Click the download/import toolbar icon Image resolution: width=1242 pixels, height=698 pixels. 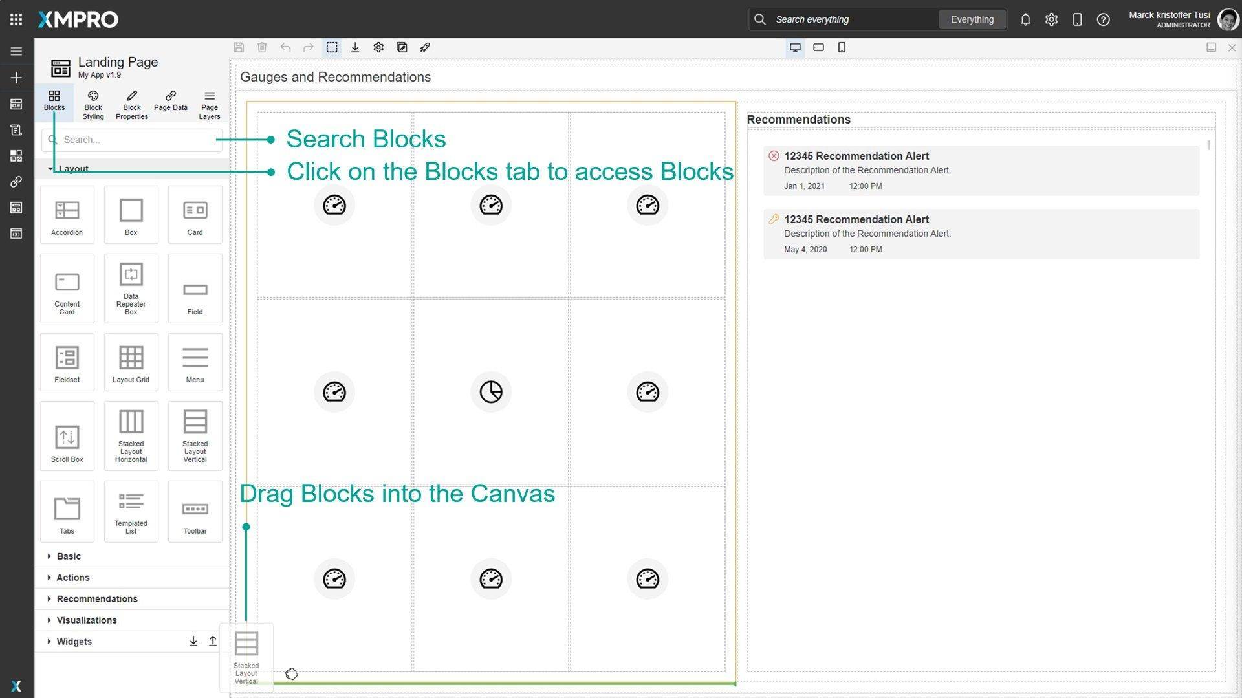(355, 47)
